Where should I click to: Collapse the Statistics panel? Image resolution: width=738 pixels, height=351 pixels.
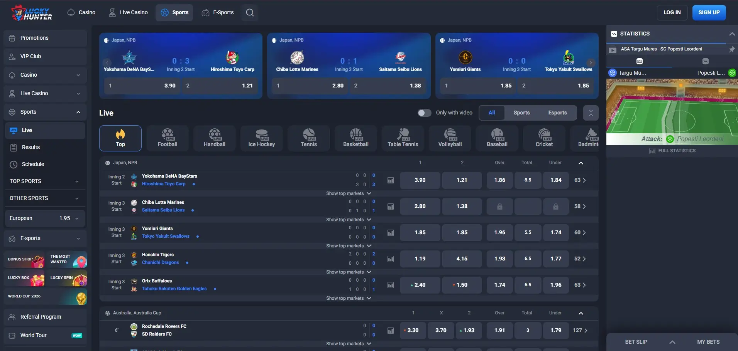coord(731,34)
